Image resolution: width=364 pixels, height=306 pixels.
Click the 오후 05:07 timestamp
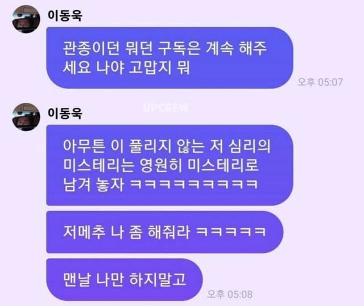(320, 82)
